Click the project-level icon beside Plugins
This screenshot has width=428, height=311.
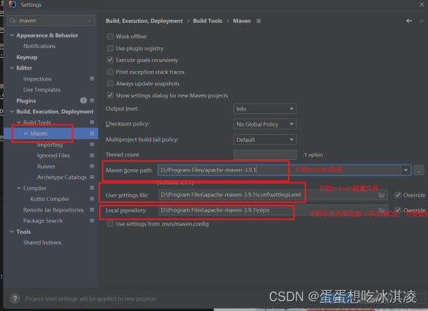tap(92, 100)
